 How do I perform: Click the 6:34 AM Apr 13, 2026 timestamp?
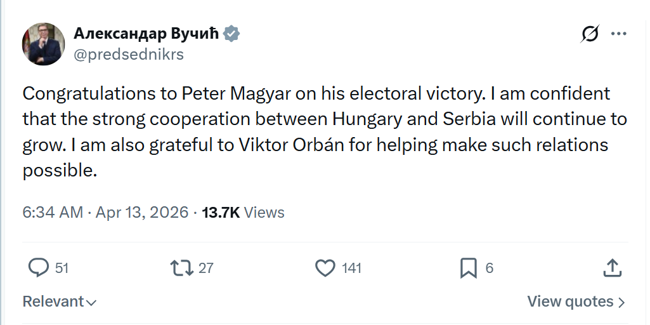coord(105,212)
